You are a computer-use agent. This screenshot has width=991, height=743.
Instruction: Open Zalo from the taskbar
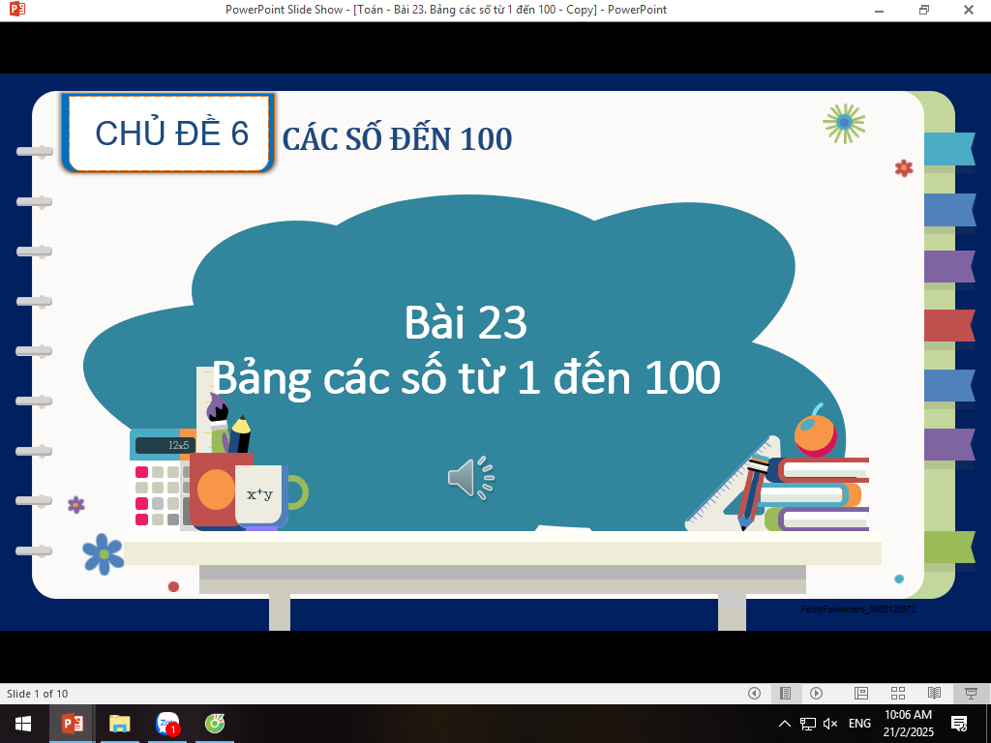point(168,724)
